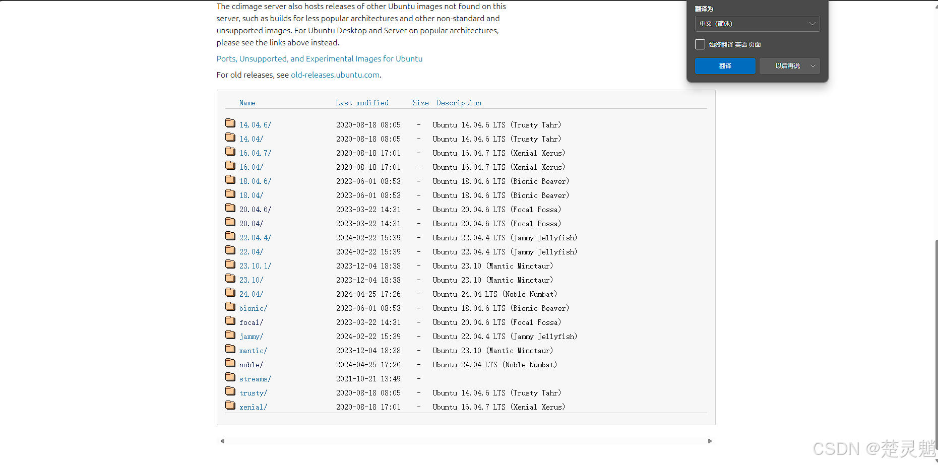Click the folder icon beside jammy/
The height and width of the screenshot is (465, 938).
point(230,335)
